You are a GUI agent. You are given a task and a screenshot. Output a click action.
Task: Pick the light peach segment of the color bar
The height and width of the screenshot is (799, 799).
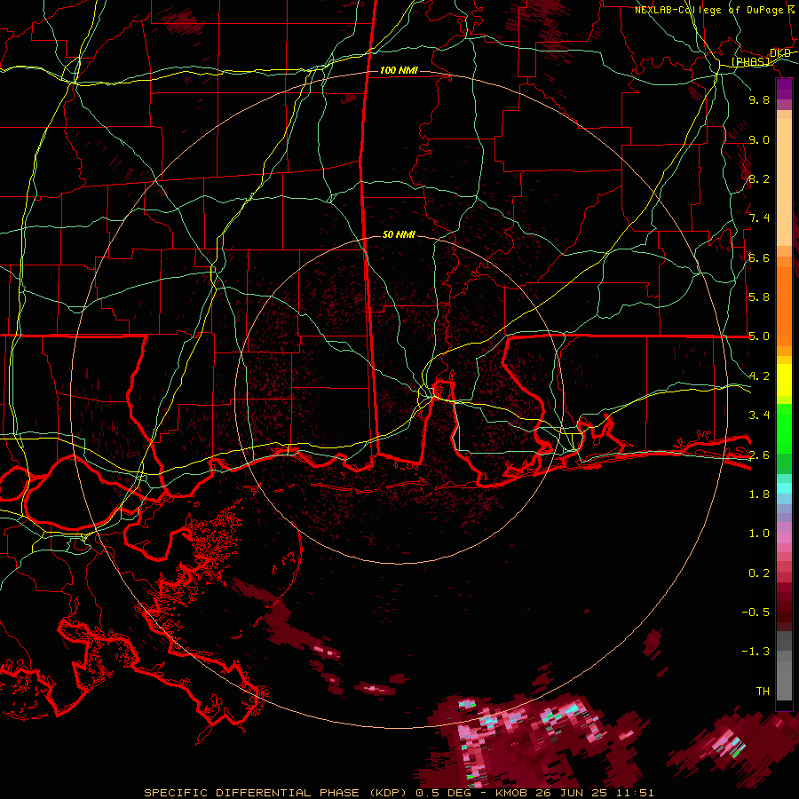tap(784, 183)
